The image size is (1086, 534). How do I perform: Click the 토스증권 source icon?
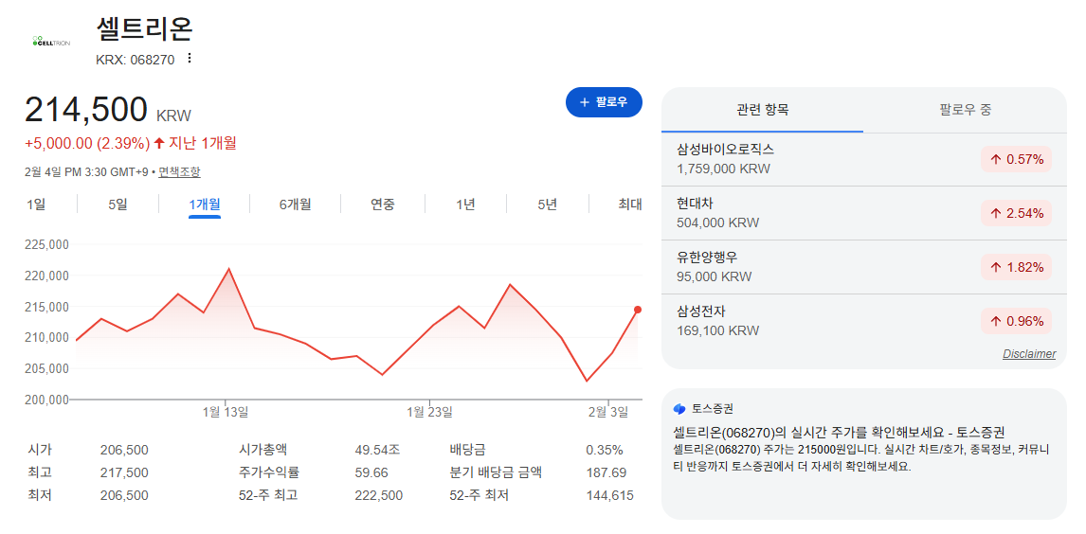tap(679, 409)
